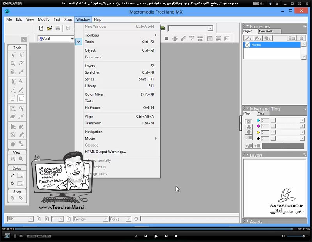Select the Page tool
The height and width of the screenshot is (242, 312).
(13, 63)
